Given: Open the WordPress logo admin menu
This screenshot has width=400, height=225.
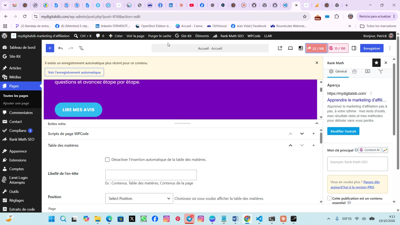Looking at the screenshot, I should pyautogui.click(x=4, y=36).
